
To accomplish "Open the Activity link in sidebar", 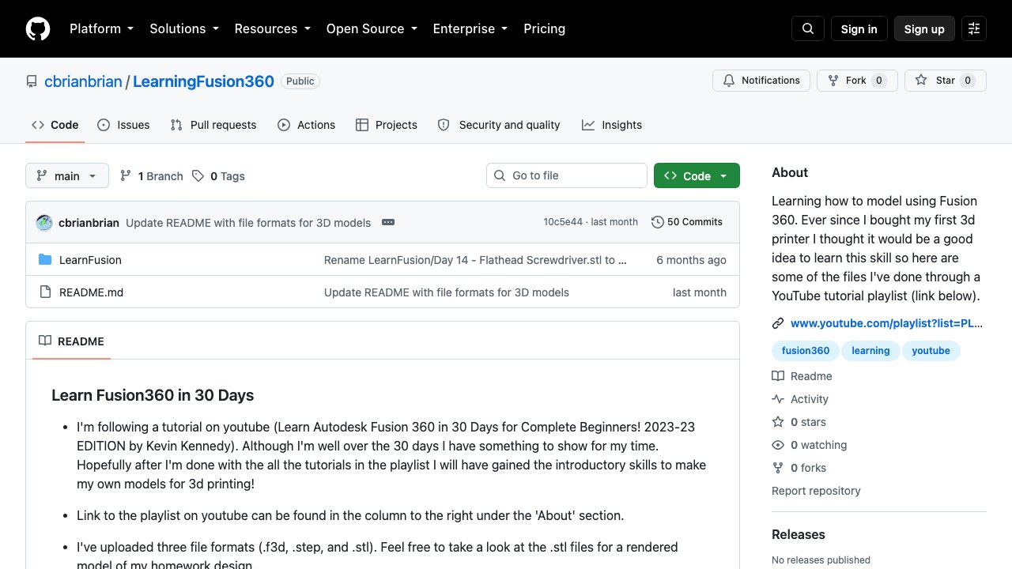I will tap(800, 399).
